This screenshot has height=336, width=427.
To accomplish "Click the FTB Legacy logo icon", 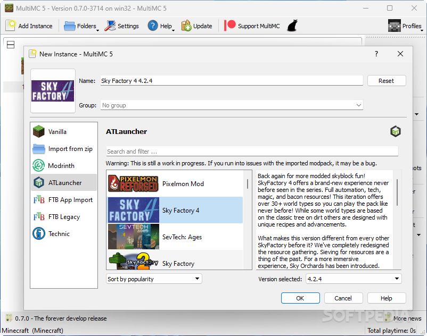I will tap(39, 217).
